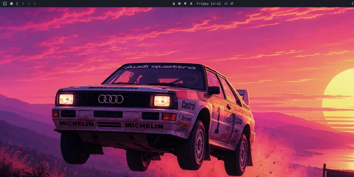Viewport: 354px width, 177px height.
Task: Click the icon directly left of Friday
Action: pos(191,4)
